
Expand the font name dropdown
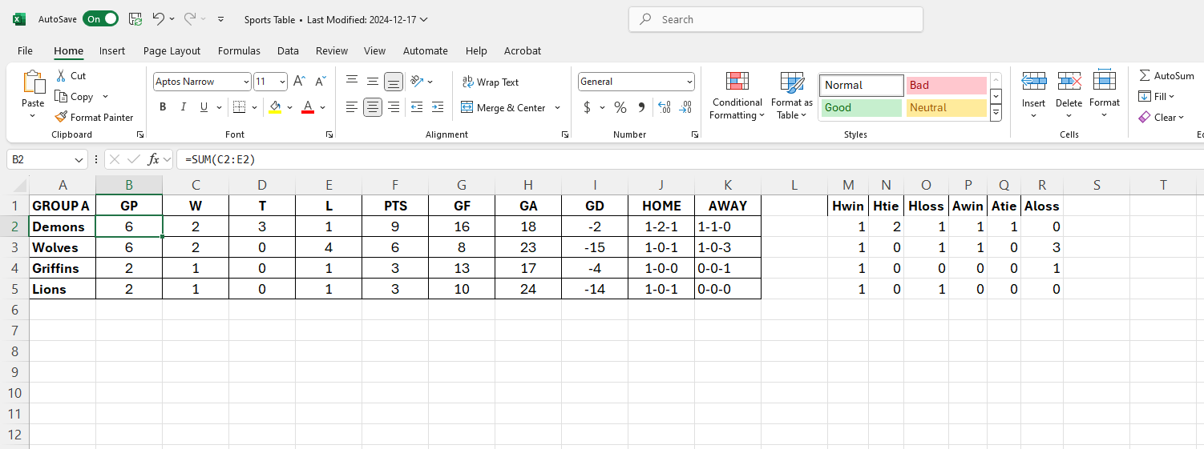click(246, 82)
